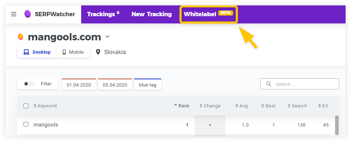Viewport: 351px width, 142px height.
Task: Click the search magnifier icon
Action: click(x=269, y=84)
